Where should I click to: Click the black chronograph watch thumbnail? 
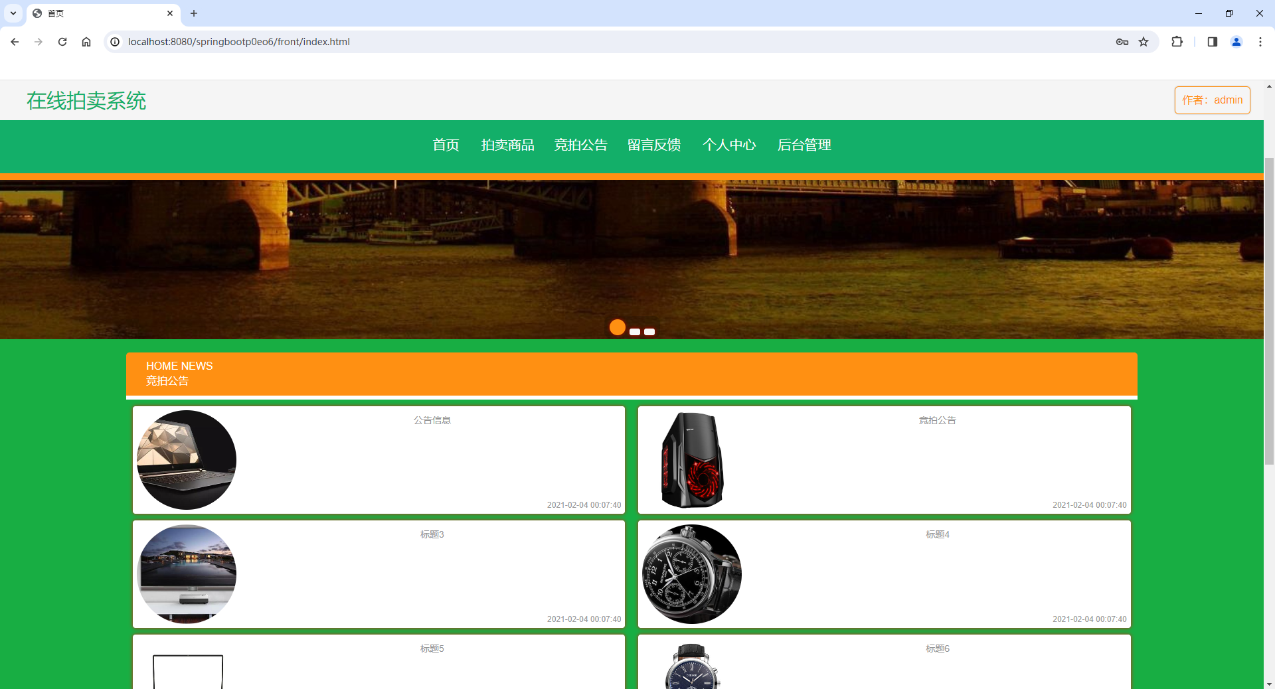[x=692, y=574]
